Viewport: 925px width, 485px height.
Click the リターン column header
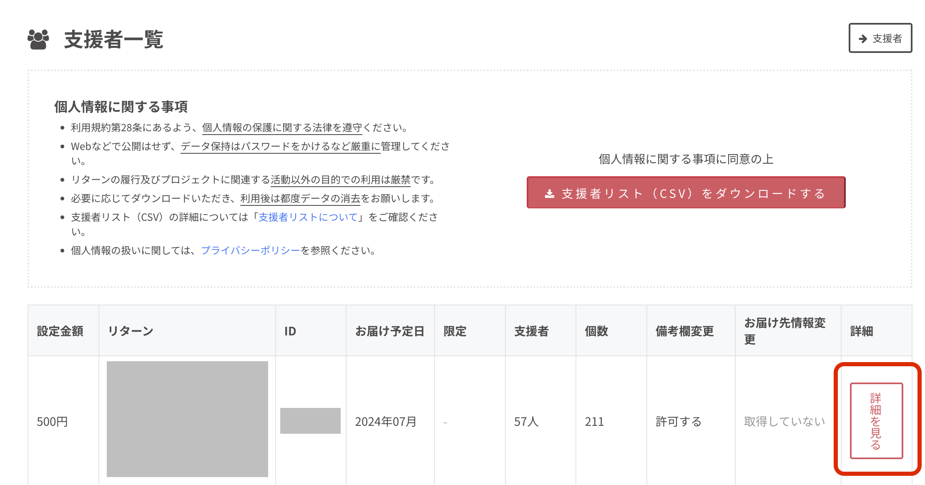point(131,331)
